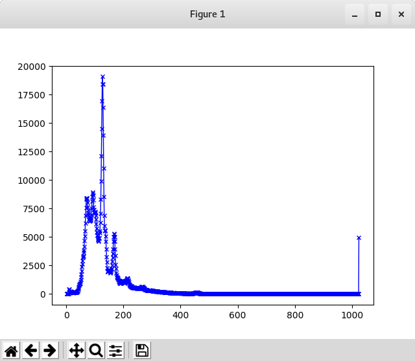Click the y-axis label 7500

pyautogui.click(x=34, y=209)
